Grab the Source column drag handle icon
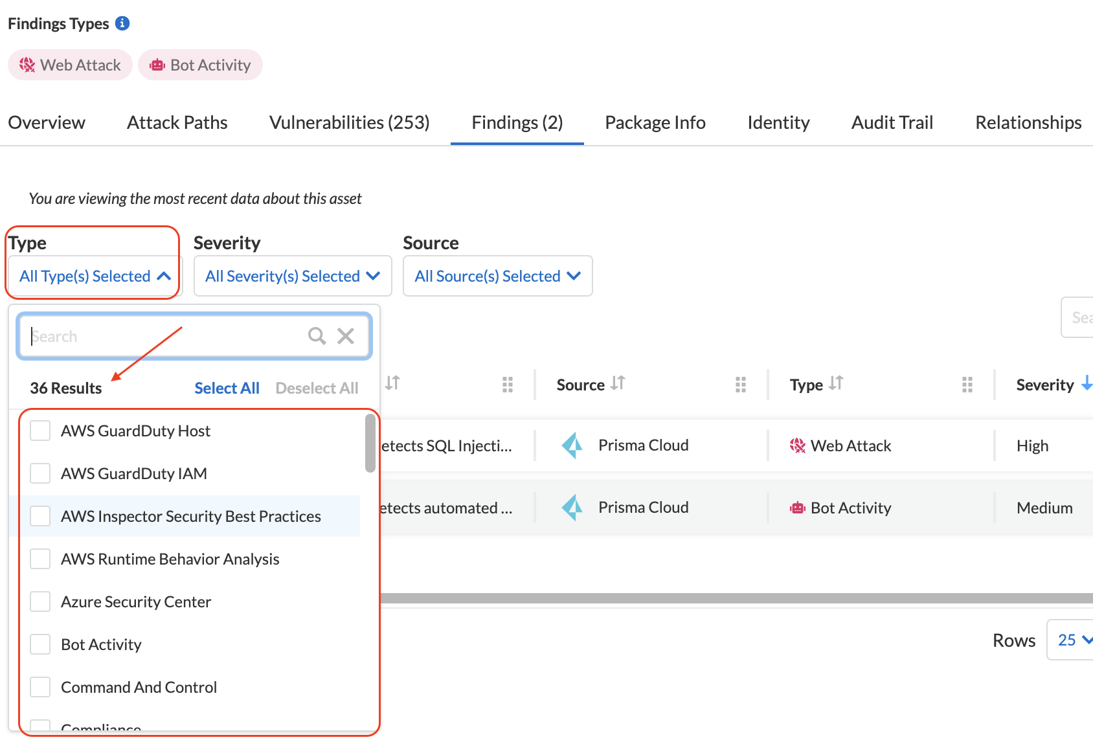Image resolution: width=1093 pixels, height=742 pixels. (x=741, y=385)
